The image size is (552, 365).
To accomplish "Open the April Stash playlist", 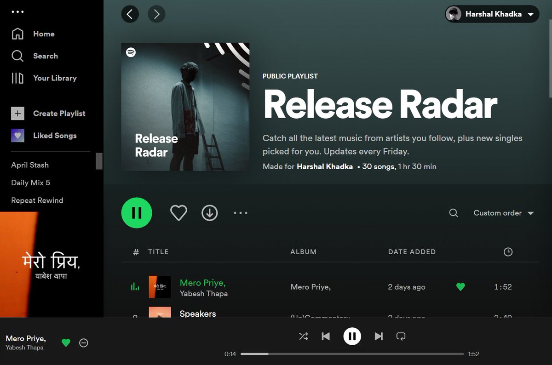I will (30, 165).
